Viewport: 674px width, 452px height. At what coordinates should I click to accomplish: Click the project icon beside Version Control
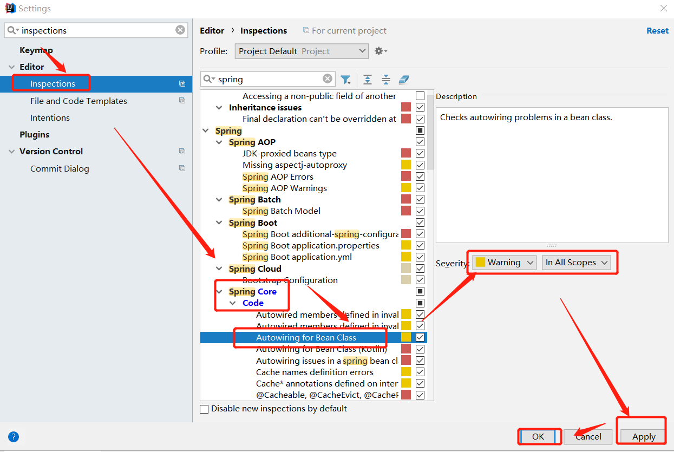coord(182,152)
